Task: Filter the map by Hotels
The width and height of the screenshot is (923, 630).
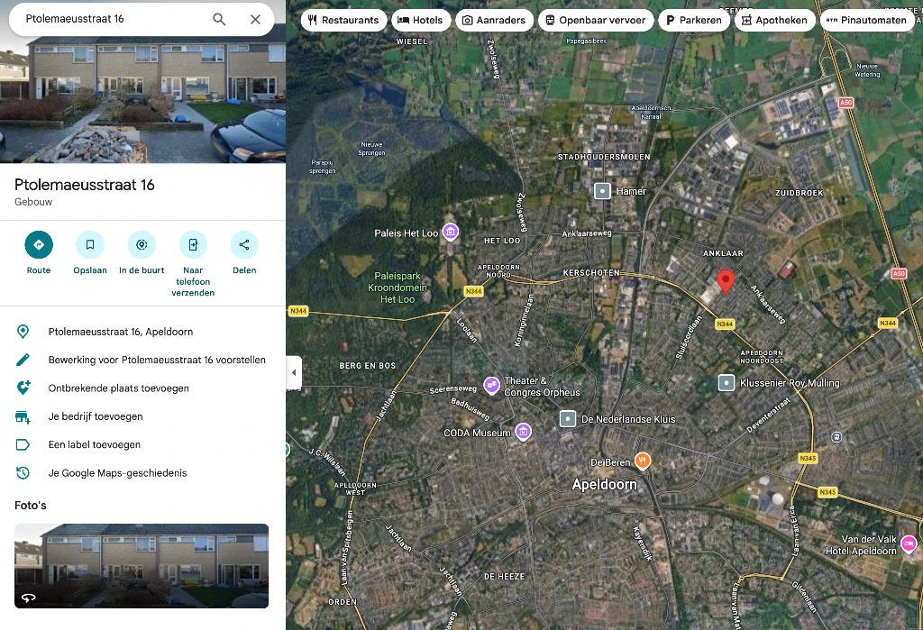Action: pyautogui.click(x=420, y=20)
